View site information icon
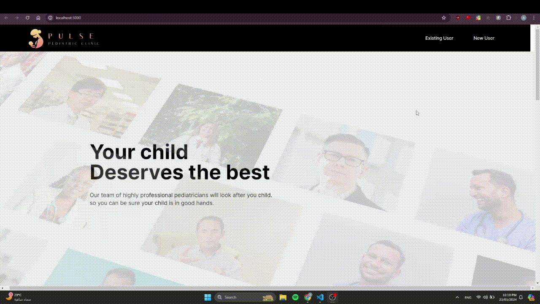The height and width of the screenshot is (304, 540). (50, 18)
